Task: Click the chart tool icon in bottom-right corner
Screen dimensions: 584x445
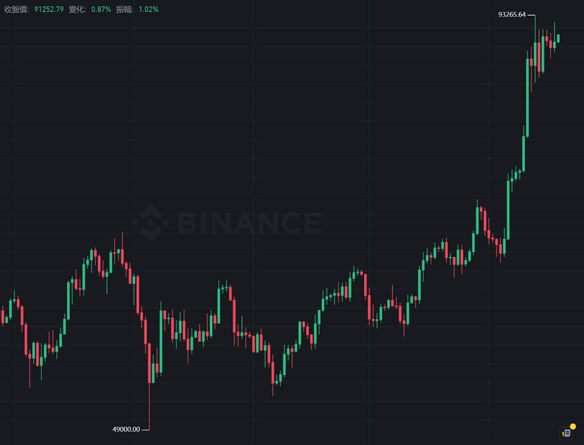Action: pyautogui.click(x=566, y=432)
